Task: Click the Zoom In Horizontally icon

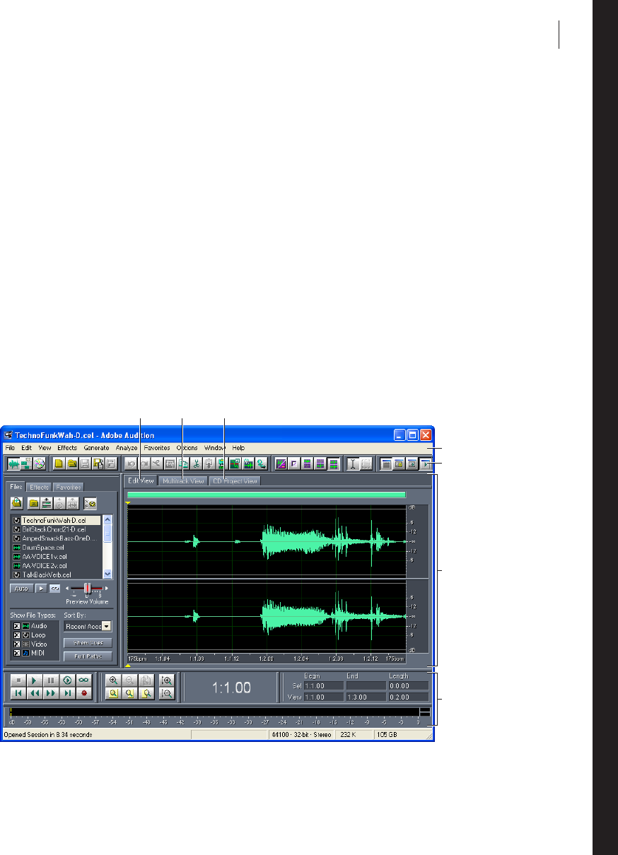Action: tap(114, 680)
